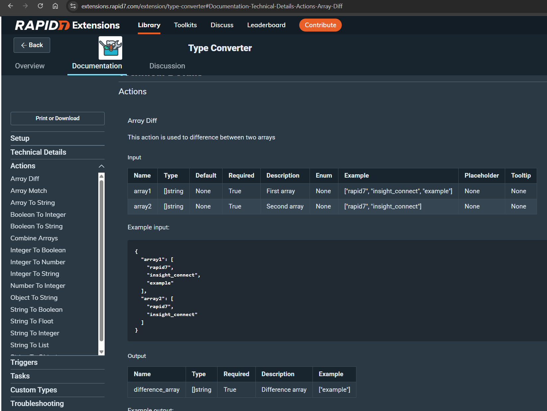Click the browser back arrow icon

(10, 6)
